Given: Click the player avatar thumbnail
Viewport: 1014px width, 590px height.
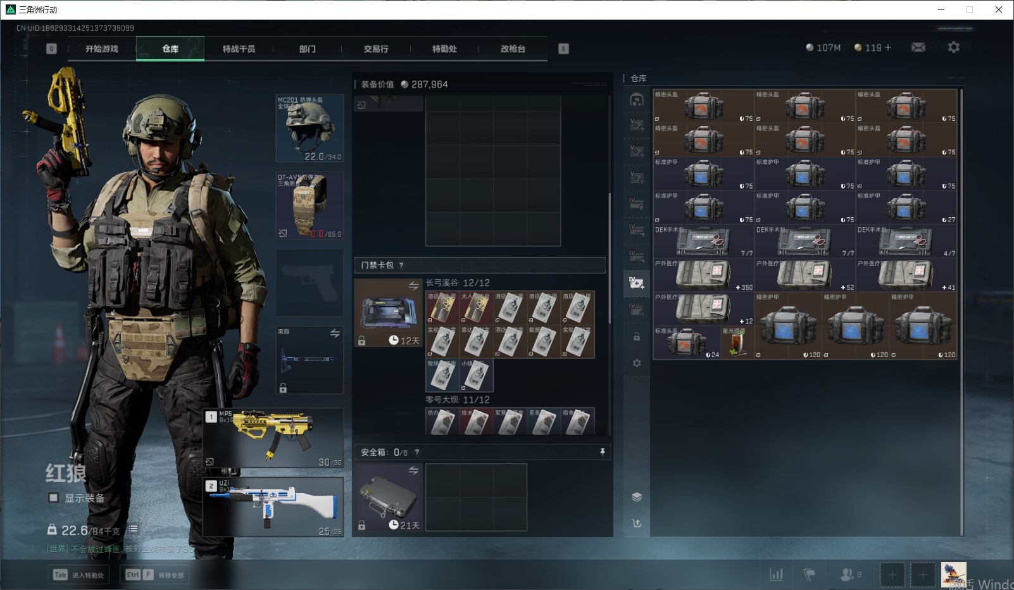Looking at the screenshot, I should 953,574.
